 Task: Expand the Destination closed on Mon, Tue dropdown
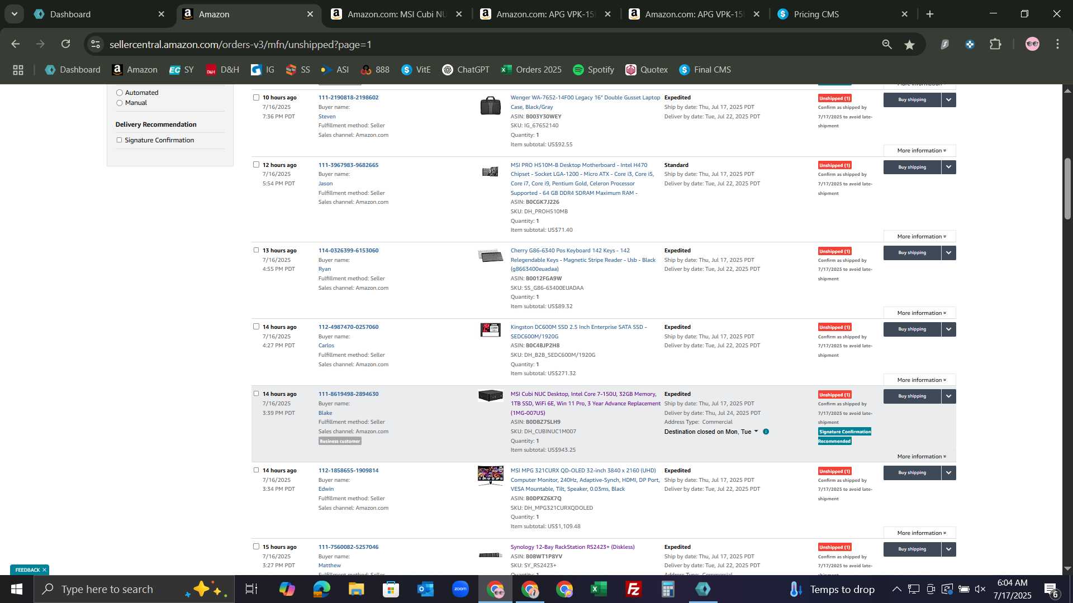point(711,432)
